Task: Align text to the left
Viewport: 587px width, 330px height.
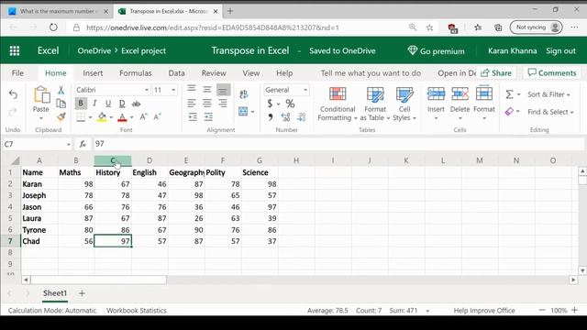Action: tap(192, 103)
